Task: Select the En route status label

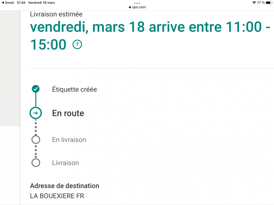Action: click(68, 113)
